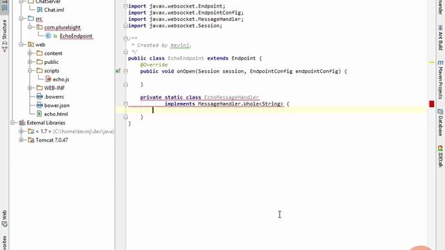Select the com.pluralsight package
Viewport: 445px width, 250px height.
point(62,27)
